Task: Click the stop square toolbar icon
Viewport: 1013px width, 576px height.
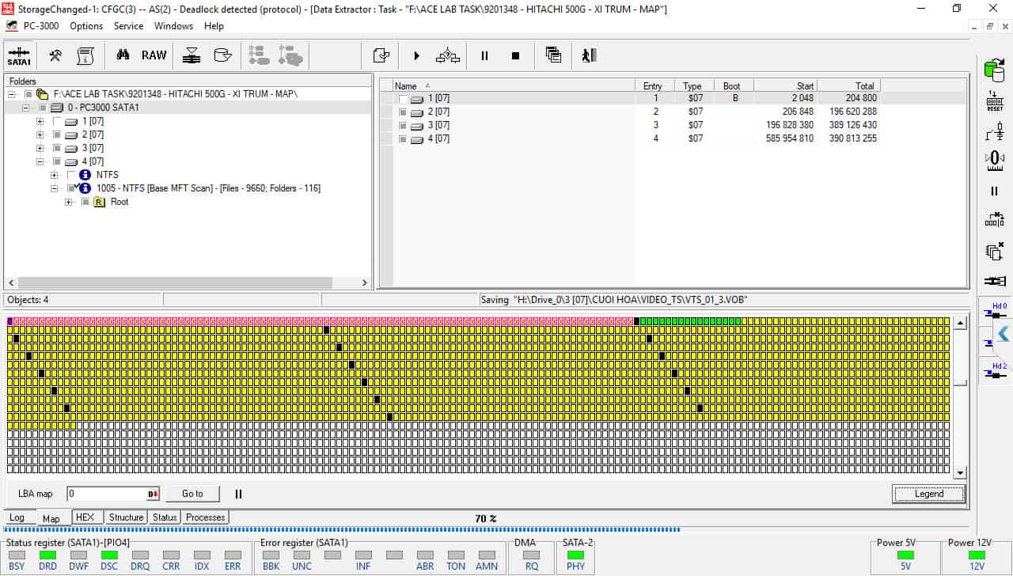Action: pyautogui.click(x=515, y=55)
